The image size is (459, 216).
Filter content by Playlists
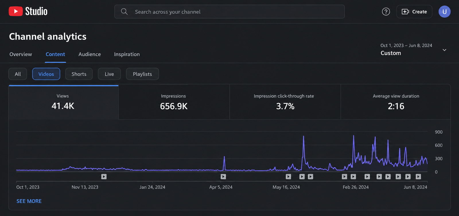pos(142,74)
